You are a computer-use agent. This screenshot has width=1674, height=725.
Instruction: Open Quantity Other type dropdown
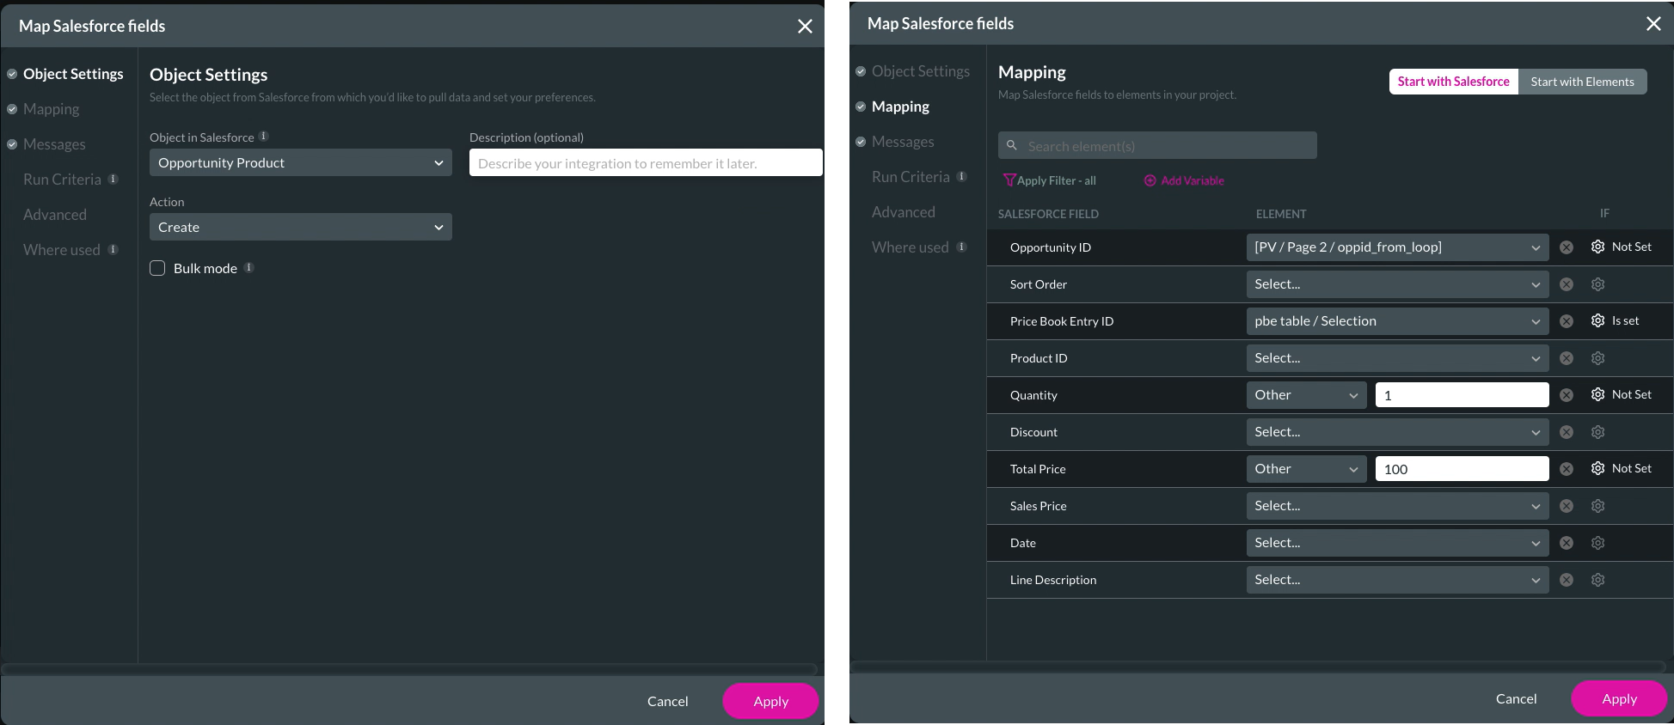(1306, 395)
